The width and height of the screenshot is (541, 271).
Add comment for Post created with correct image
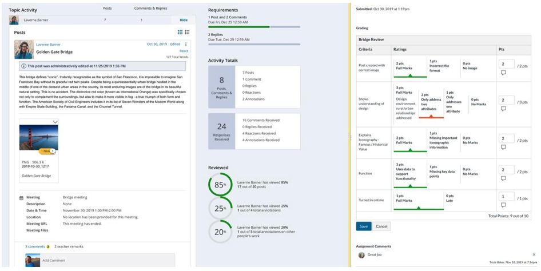(503, 73)
